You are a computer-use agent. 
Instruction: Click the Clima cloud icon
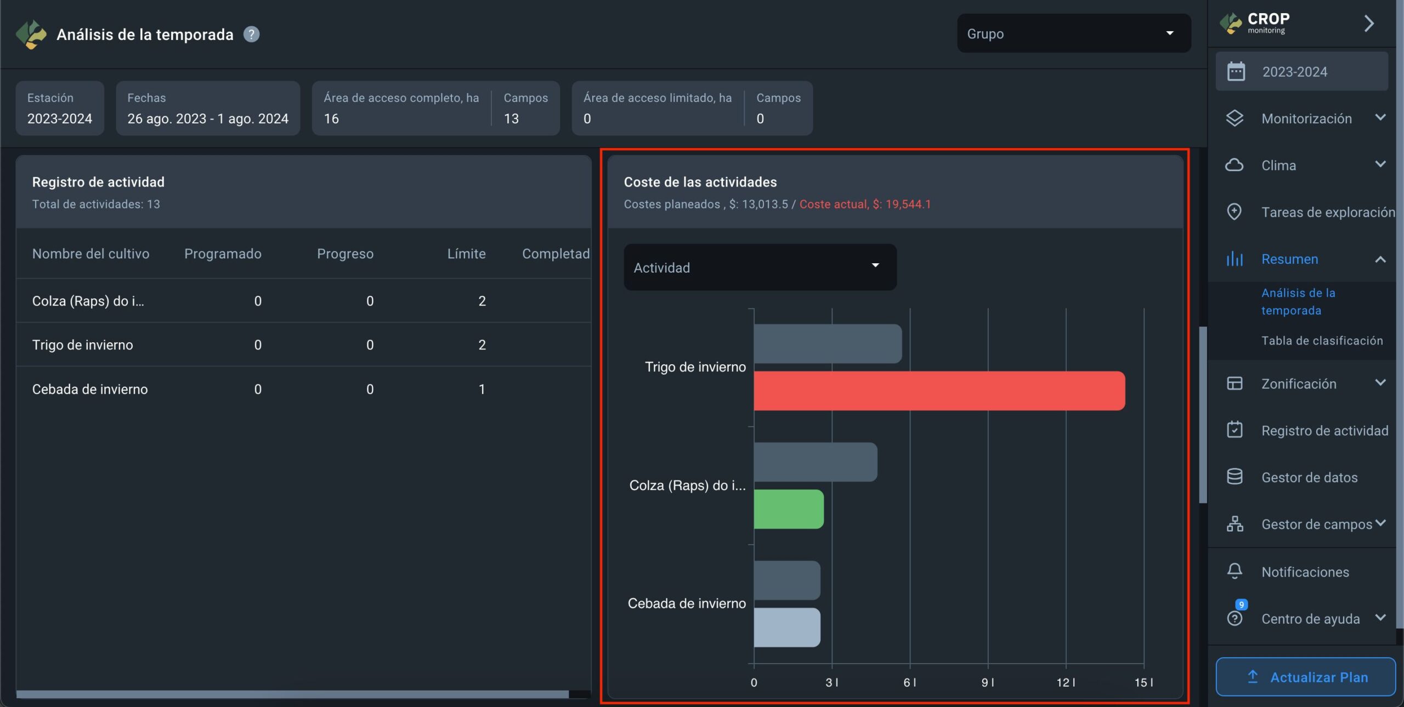1235,165
